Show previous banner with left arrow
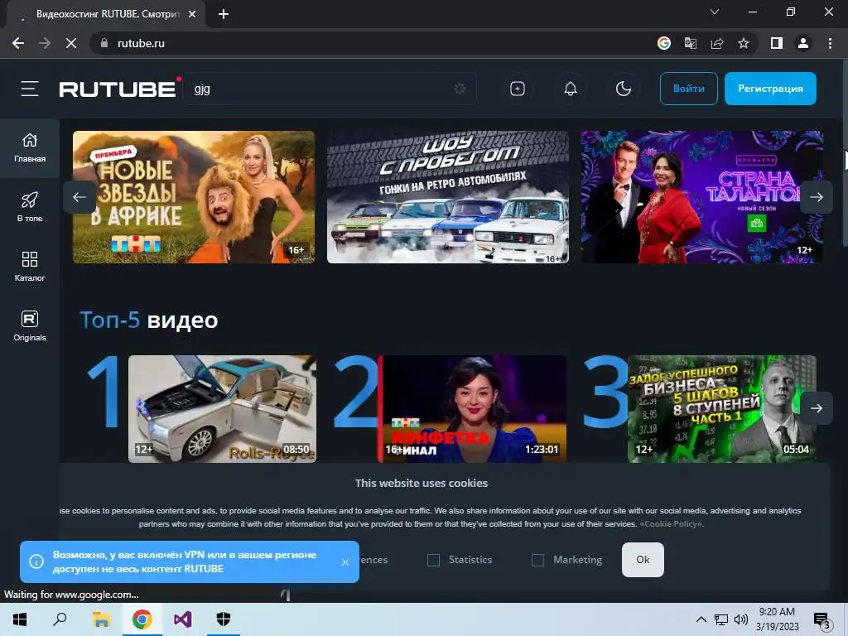Viewport: 848px width, 636px height. [x=79, y=197]
